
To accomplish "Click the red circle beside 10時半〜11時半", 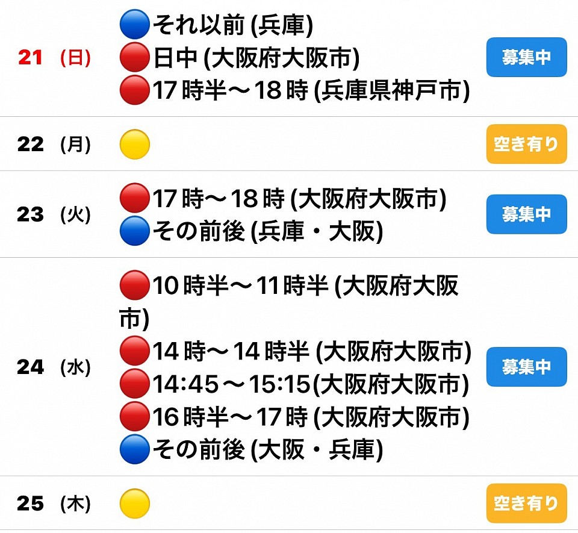I will [x=134, y=285].
